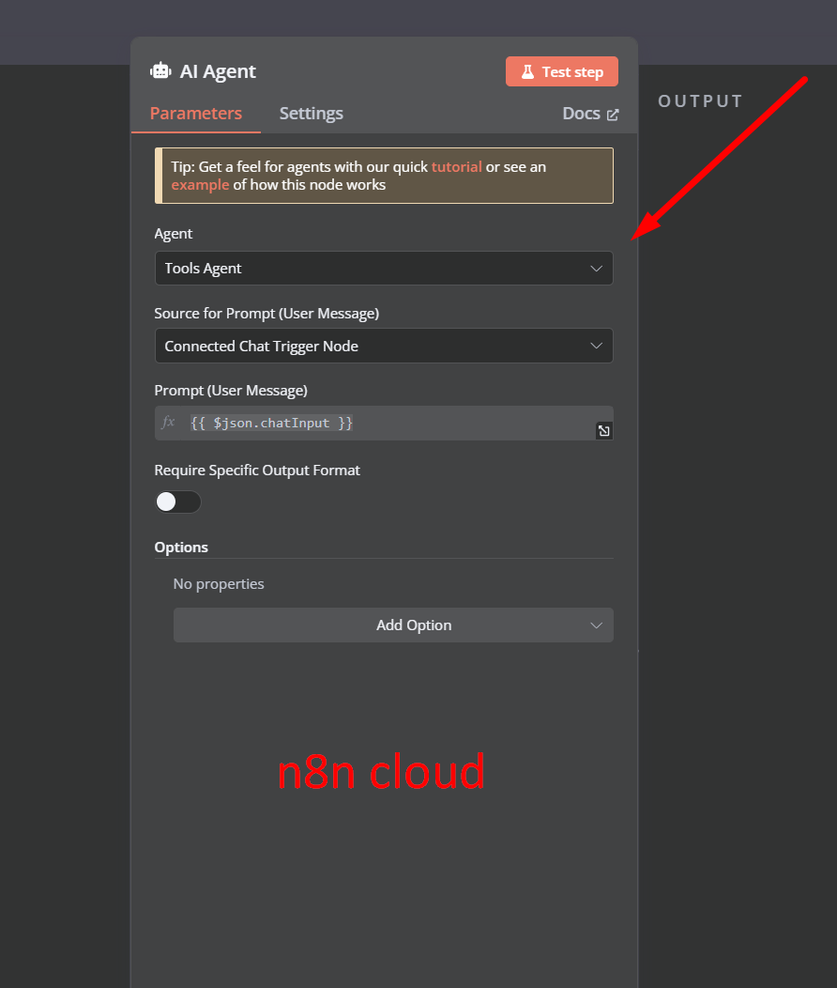
Task: Run the Test step button
Action: 561,71
